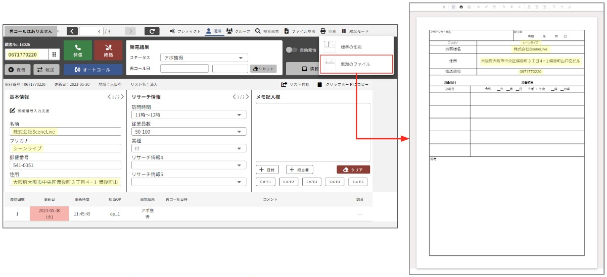Screen dimensions: 607x277
Task: Switch to グループ mode
Action: click(x=238, y=31)
